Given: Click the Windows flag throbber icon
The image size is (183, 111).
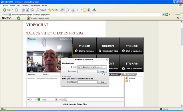Looking at the screenshot, I should [180, 5].
